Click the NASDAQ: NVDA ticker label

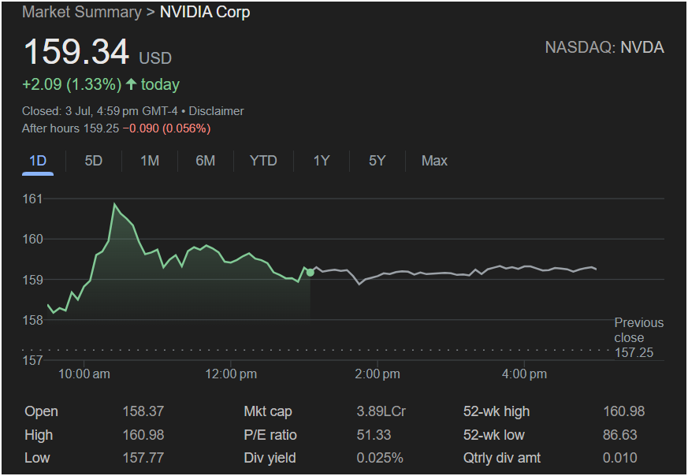(604, 47)
